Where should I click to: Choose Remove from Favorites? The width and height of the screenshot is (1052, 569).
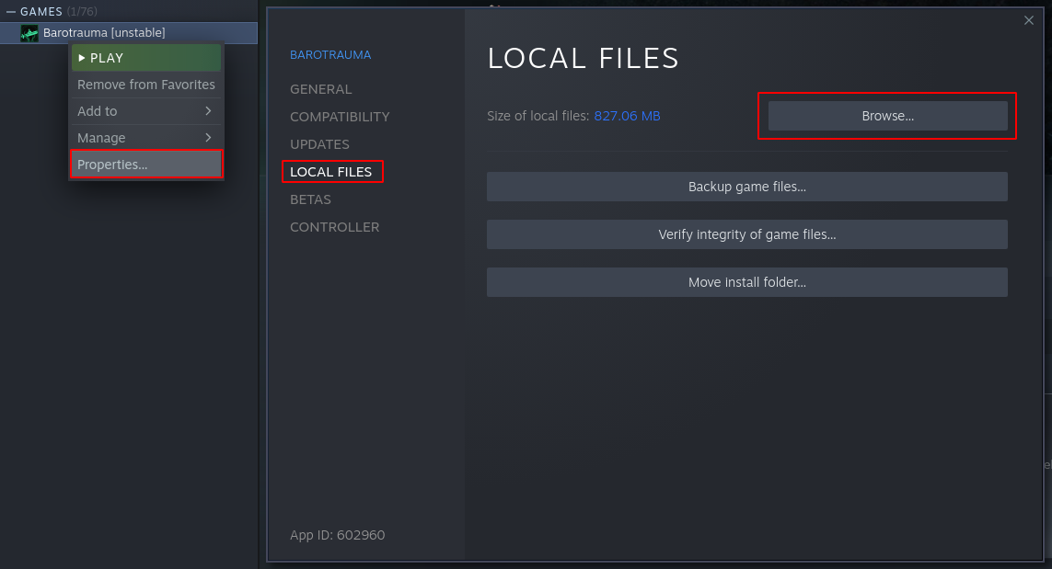[146, 85]
